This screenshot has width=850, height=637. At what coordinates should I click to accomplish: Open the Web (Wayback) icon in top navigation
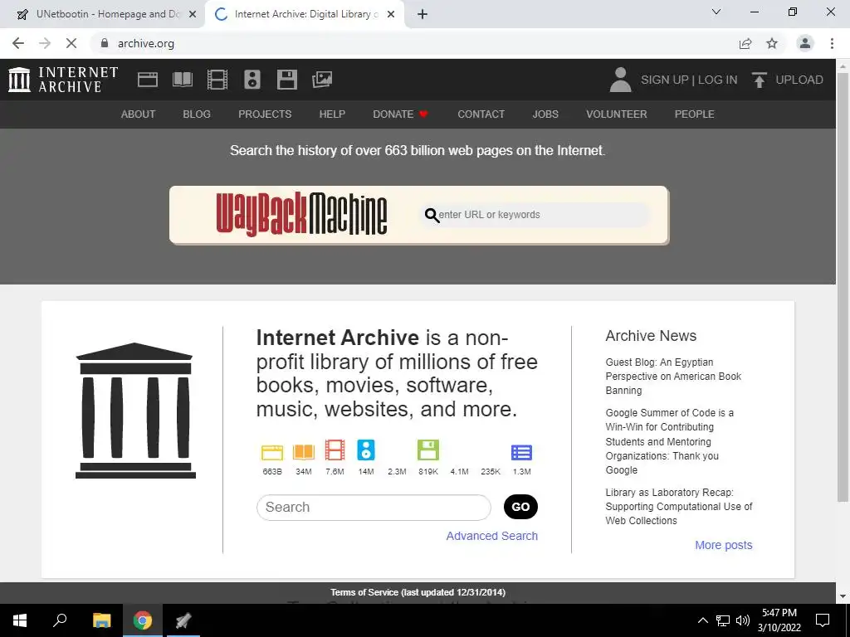[x=148, y=80]
